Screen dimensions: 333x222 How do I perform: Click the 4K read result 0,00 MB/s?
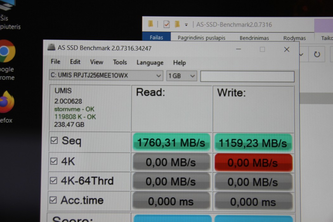pos(171,162)
